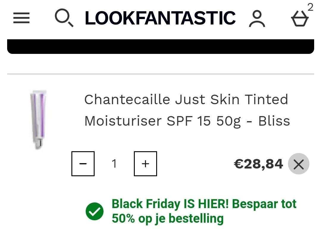Viewport: 321px width, 245px height.
Task: Remove the Chantecaille item with X
Action: click(x=298, y=164)
